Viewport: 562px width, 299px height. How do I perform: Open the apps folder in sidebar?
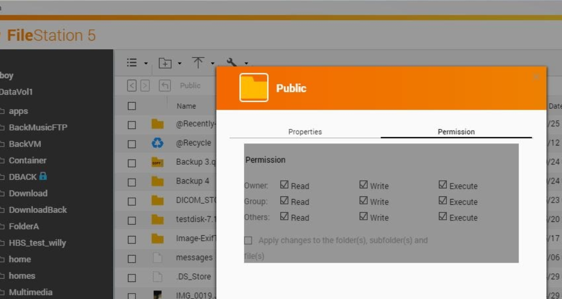[18, 111]
